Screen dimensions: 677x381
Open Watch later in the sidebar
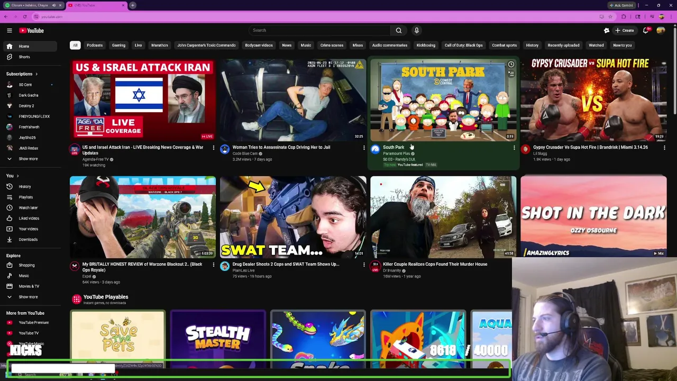(x=30, y=207)
